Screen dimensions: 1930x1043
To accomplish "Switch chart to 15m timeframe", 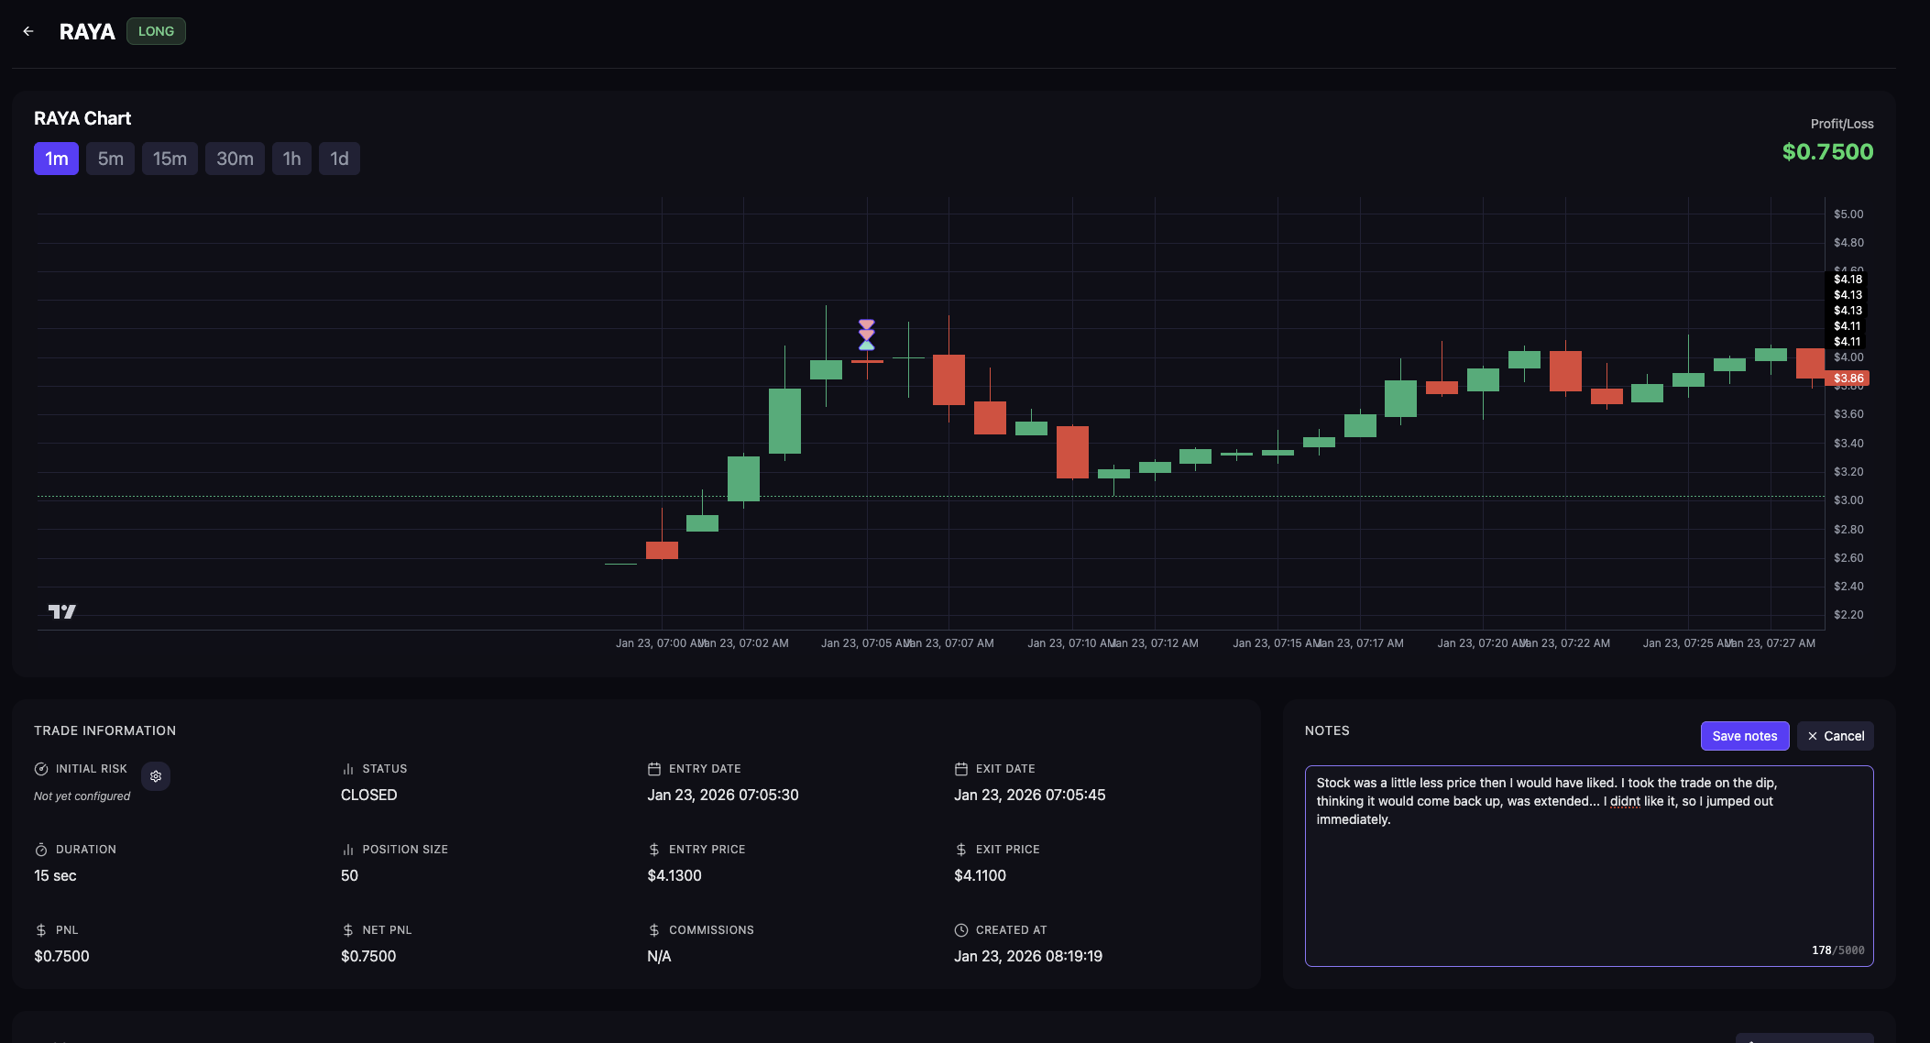I will click(x=170, y=159).
